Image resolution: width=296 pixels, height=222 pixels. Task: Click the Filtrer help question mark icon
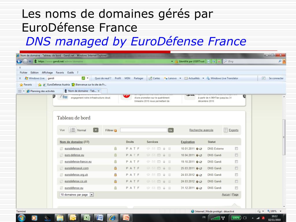click(x=116, y=130)
